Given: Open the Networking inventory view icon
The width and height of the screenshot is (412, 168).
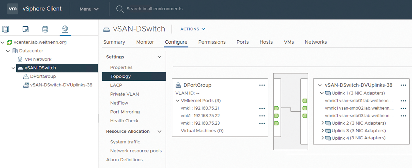Looking at the screenshot, I should tap(65, 29).
